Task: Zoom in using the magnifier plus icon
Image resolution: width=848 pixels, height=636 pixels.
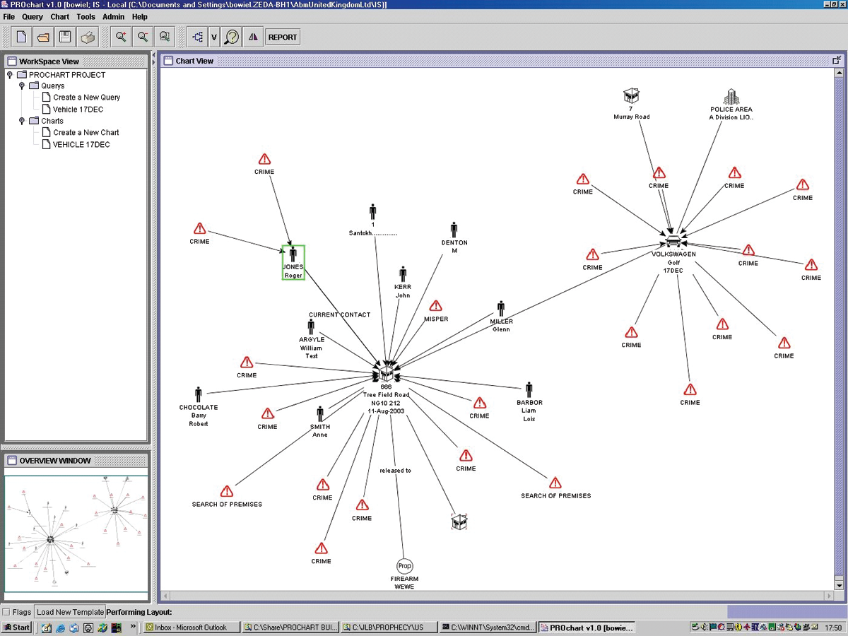Action: (120, 36)
